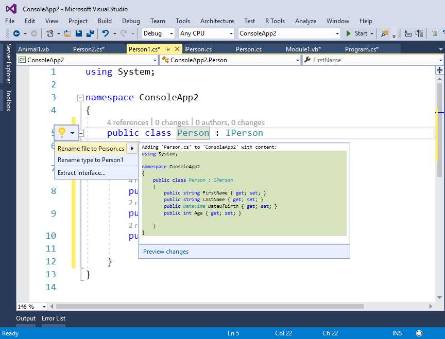Click the outdent lines toolbar icon
Screen dimensions: 445x339
tap(435, 33)
